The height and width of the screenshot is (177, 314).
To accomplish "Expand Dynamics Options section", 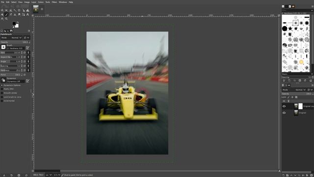I will (2, 85).
